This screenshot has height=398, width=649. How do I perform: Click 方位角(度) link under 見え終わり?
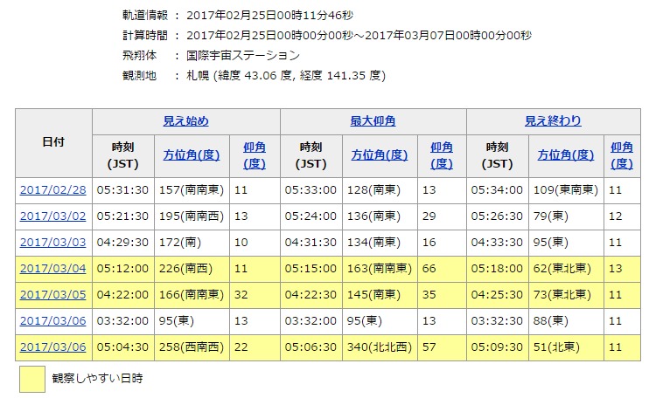coord(566,154)
